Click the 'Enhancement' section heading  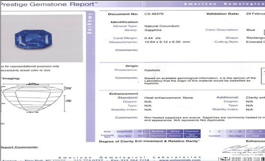[124, 94]
